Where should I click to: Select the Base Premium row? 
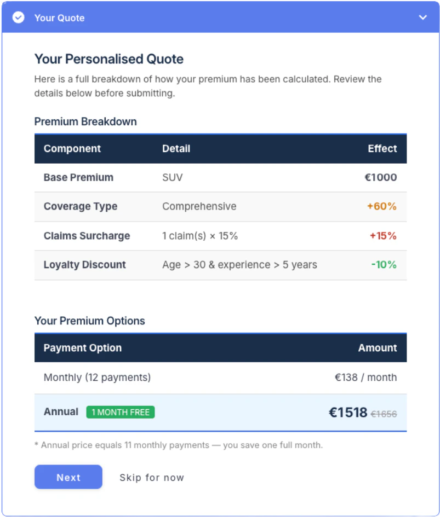pyautogui.click(x=220, y=177)
